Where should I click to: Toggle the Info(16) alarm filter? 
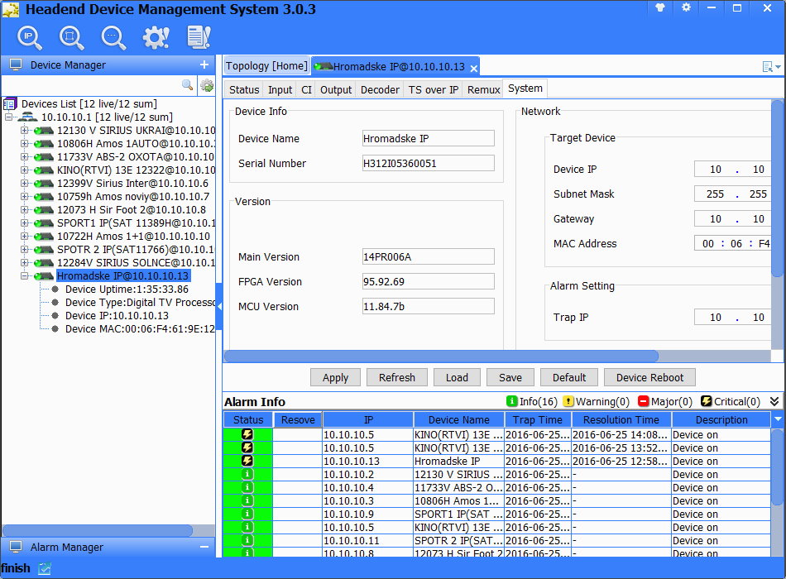[x=532, y=401]
